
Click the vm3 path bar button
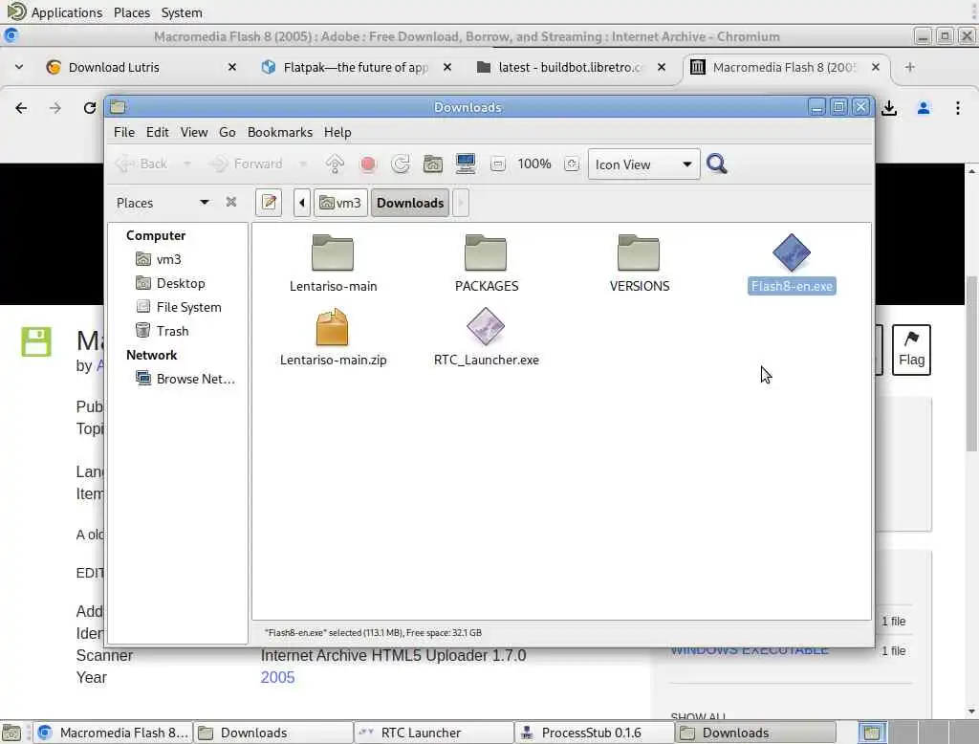click(x=340, y=203)
